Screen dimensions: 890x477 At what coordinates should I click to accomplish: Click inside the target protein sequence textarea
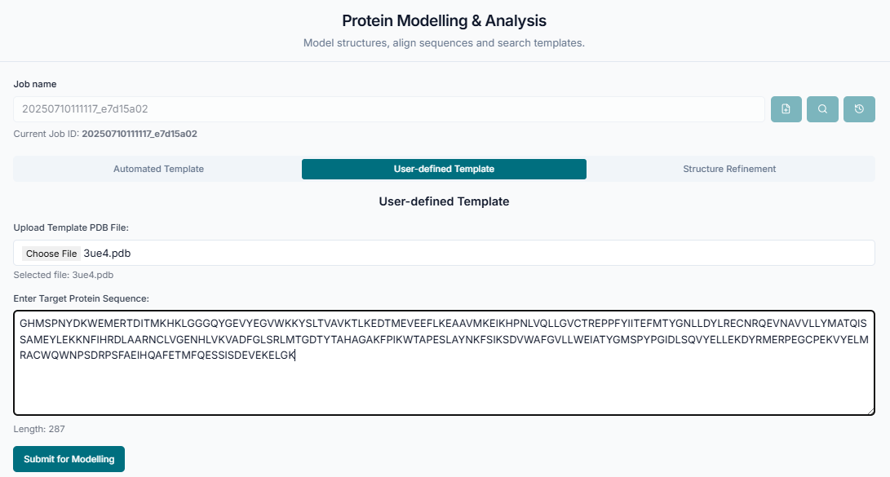point(444,383)
